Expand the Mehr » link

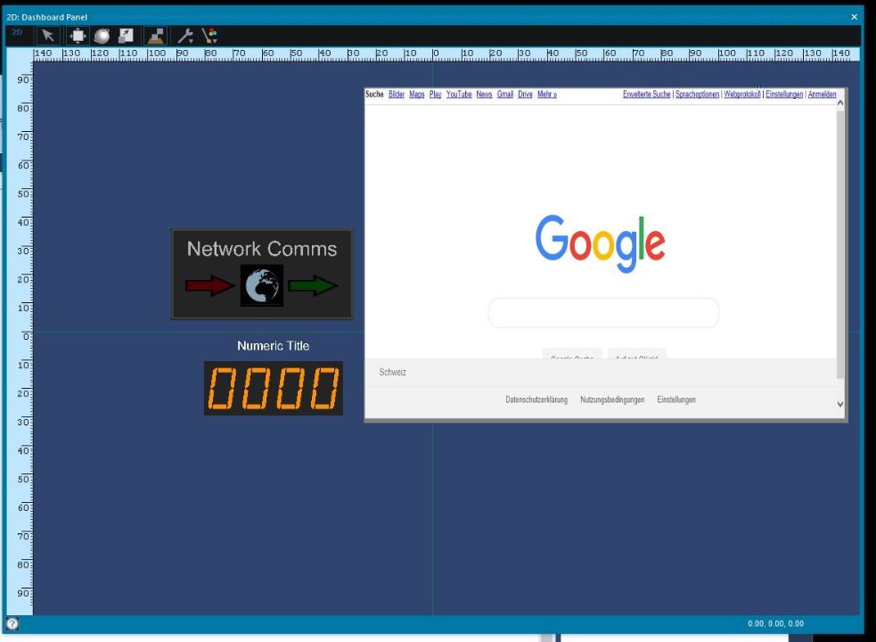click(x=547, y=95)
